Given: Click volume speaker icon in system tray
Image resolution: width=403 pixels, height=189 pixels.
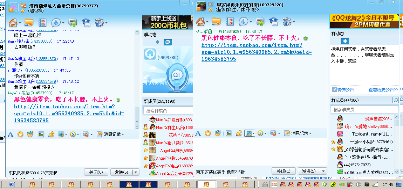Looking at the screenshot, I should pyautogui.click(x=358, y=184).
